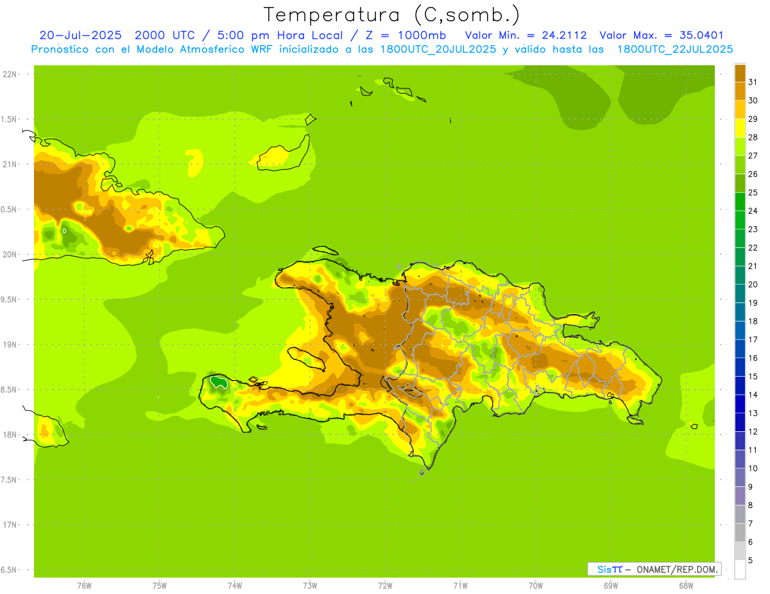Click the '22N' latitude axis label
The height and width of the screenshot is (594, 770).
click(x=10, y=74)
